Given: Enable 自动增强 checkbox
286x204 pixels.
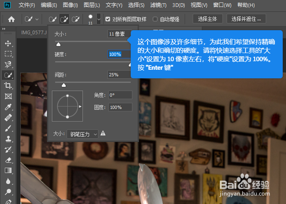Looking at the screenshot, I should (155, 19).
